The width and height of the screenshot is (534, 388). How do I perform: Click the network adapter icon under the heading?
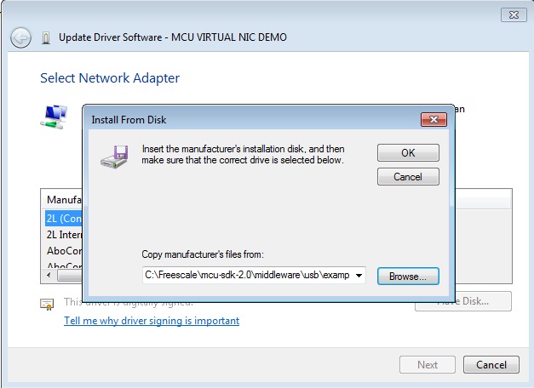point(55,117)
